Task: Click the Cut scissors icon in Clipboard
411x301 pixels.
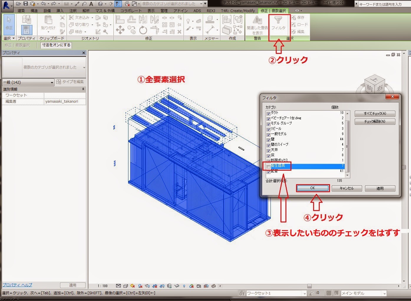Action: click(62, 18)
